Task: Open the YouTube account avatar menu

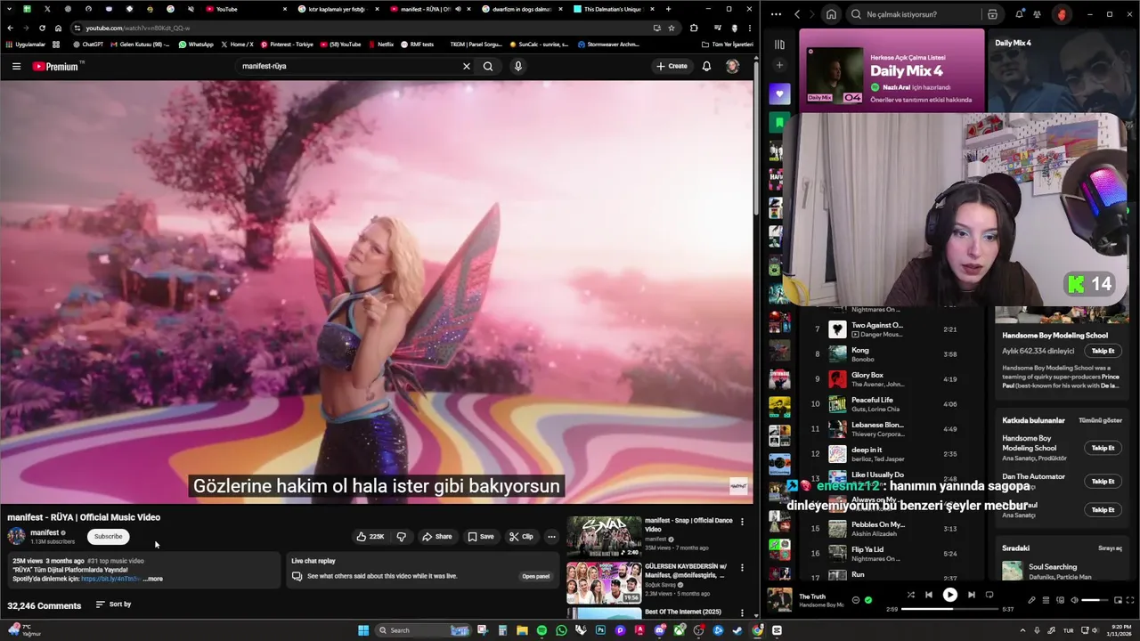Action: 732,66
